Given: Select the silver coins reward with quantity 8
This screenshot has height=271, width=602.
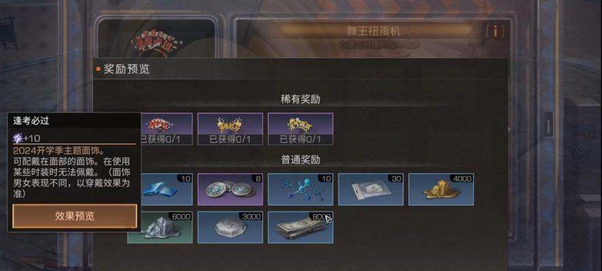Looking at the screenshot, I should tap(230, 189).
